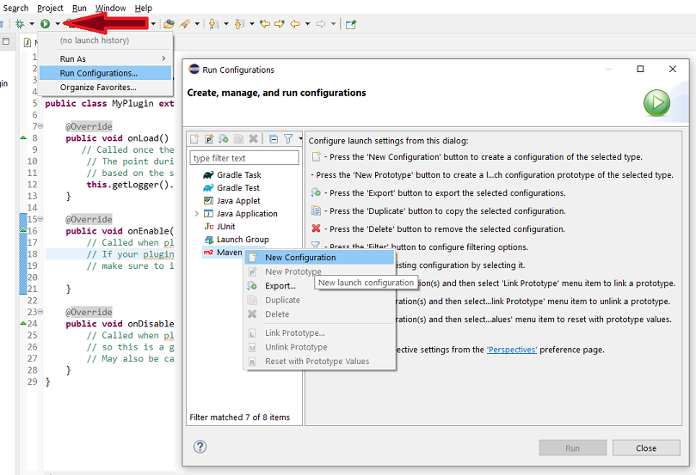Click the help question mark icon
This screenshot has width=696, height=475.
pyautogui.click(x=200, y=447)
